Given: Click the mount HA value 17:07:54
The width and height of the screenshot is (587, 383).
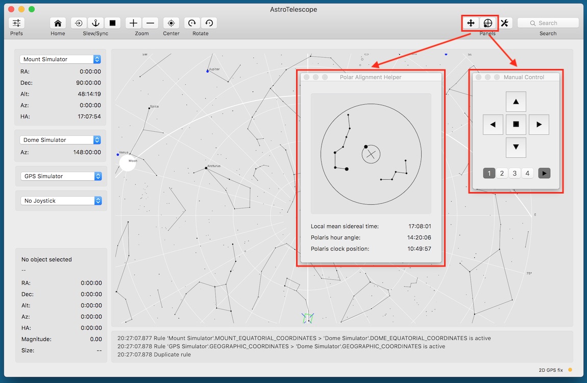Looking at the screenshot, I should tap(89, 116).
